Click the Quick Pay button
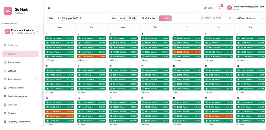 tap(148, 18)
